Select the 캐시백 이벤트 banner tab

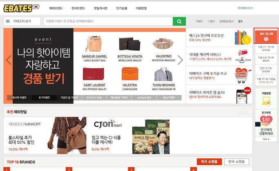[19, 98]
